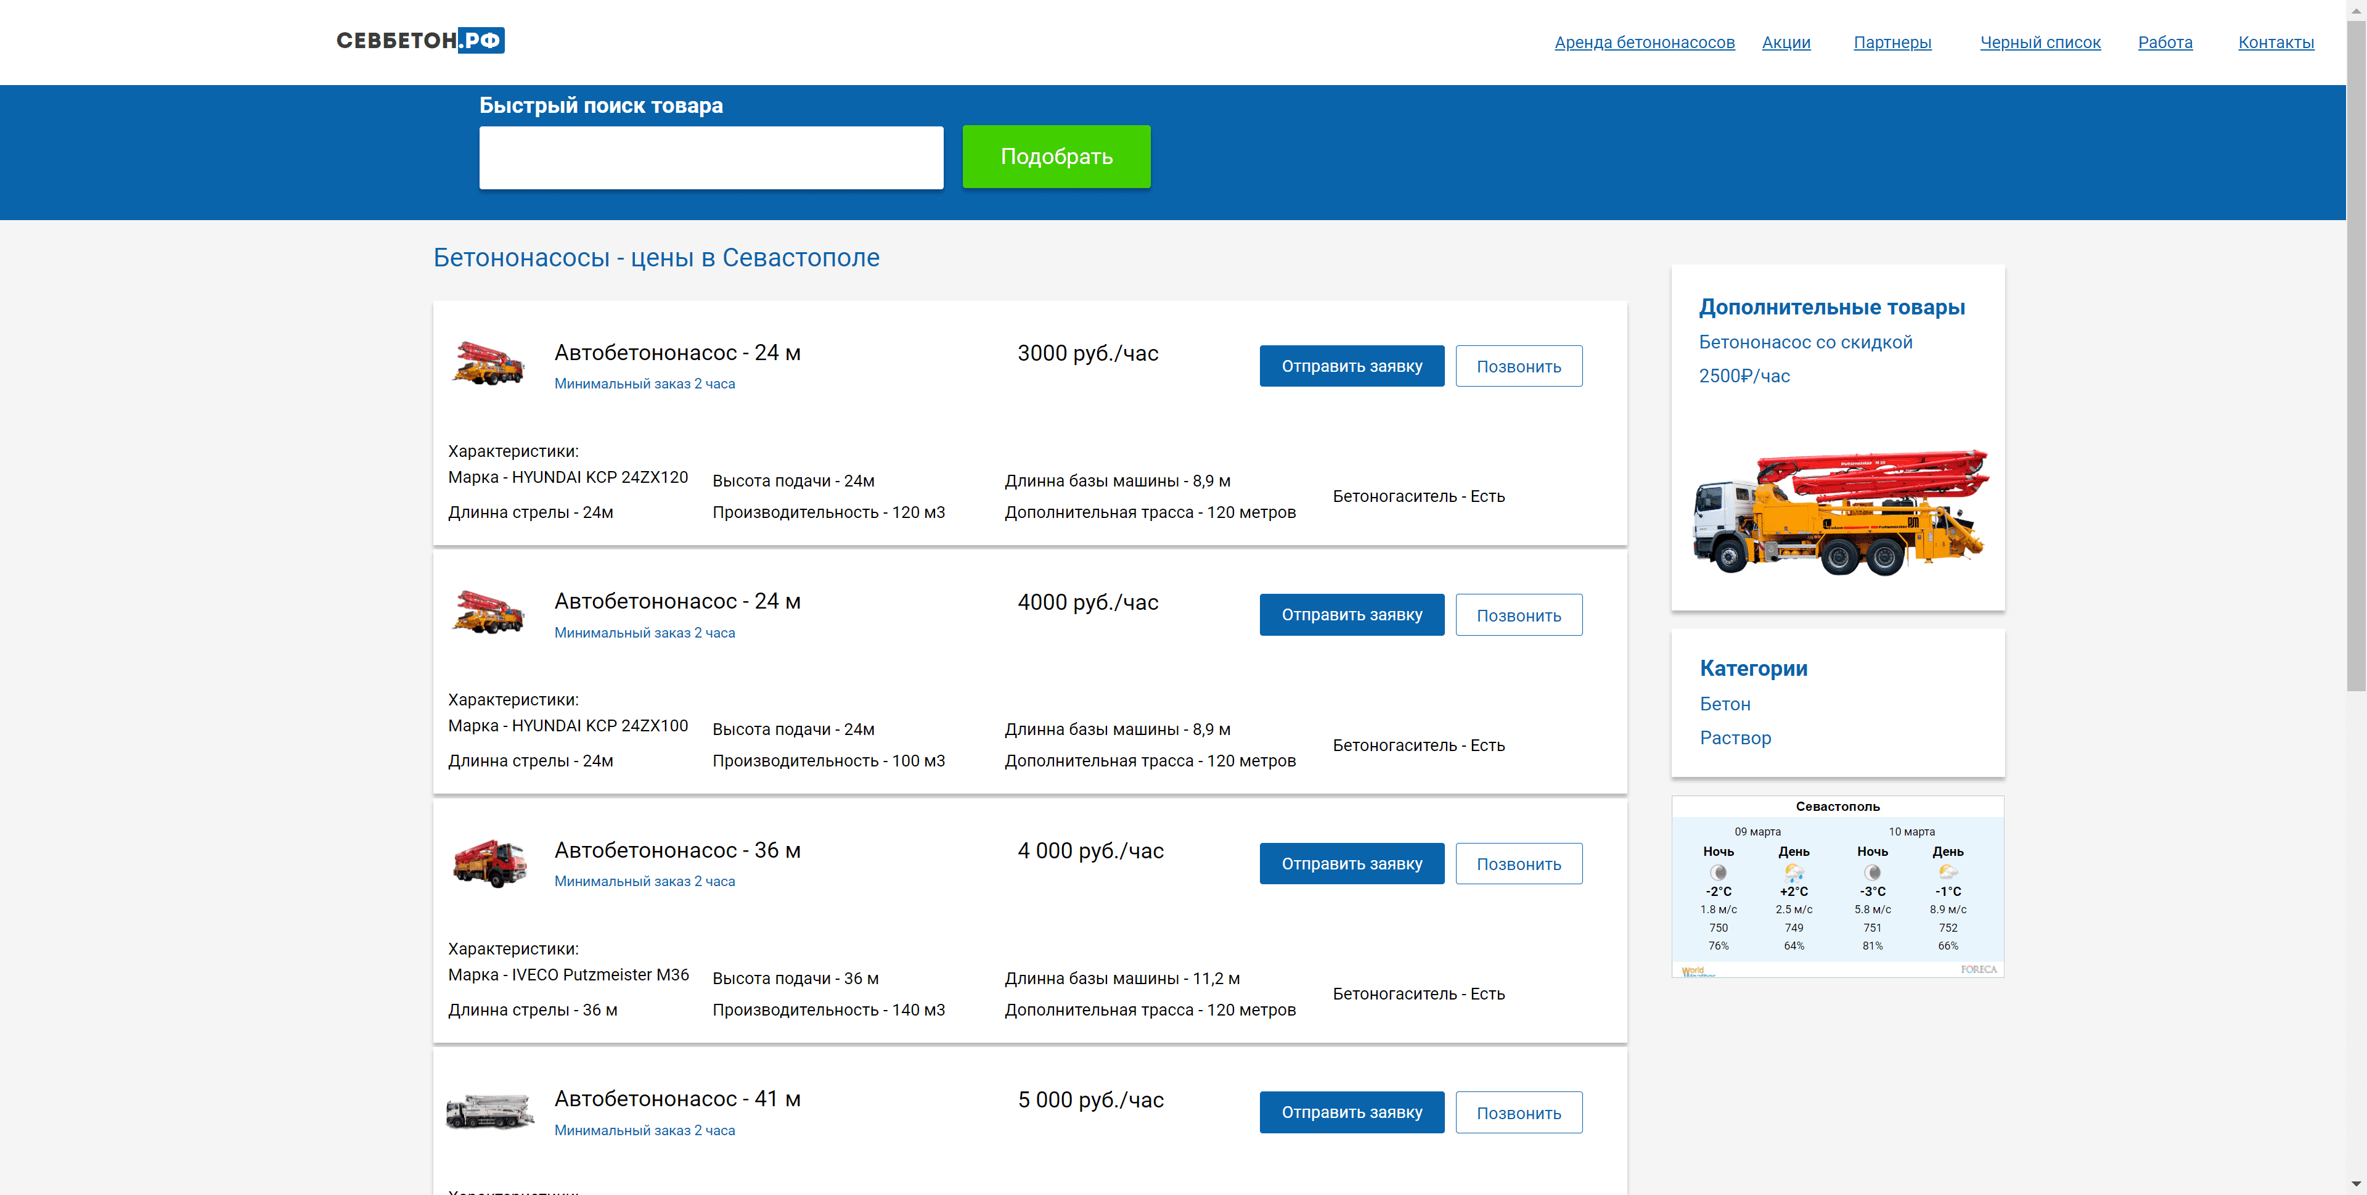
Task: Go to the Акции page
Action: point(1785,43)
